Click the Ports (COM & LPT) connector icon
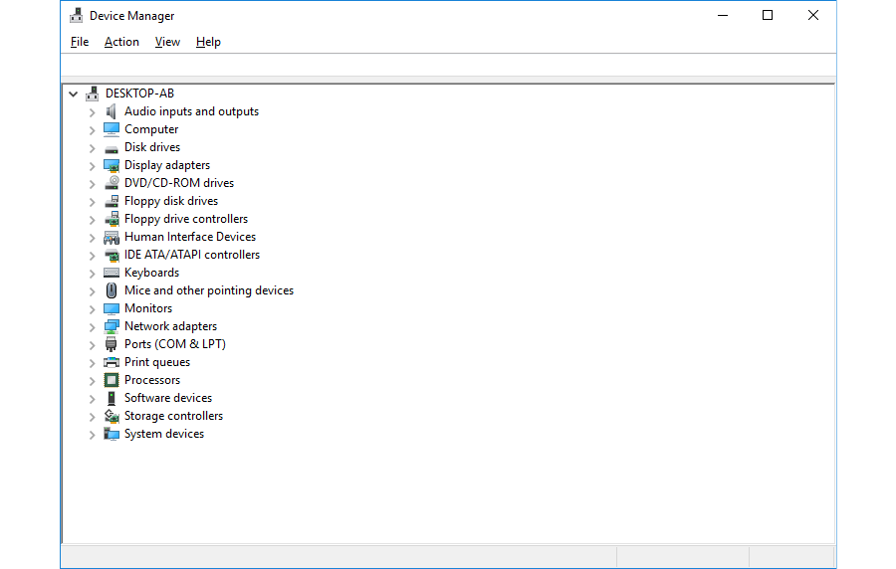 (112, 344)
